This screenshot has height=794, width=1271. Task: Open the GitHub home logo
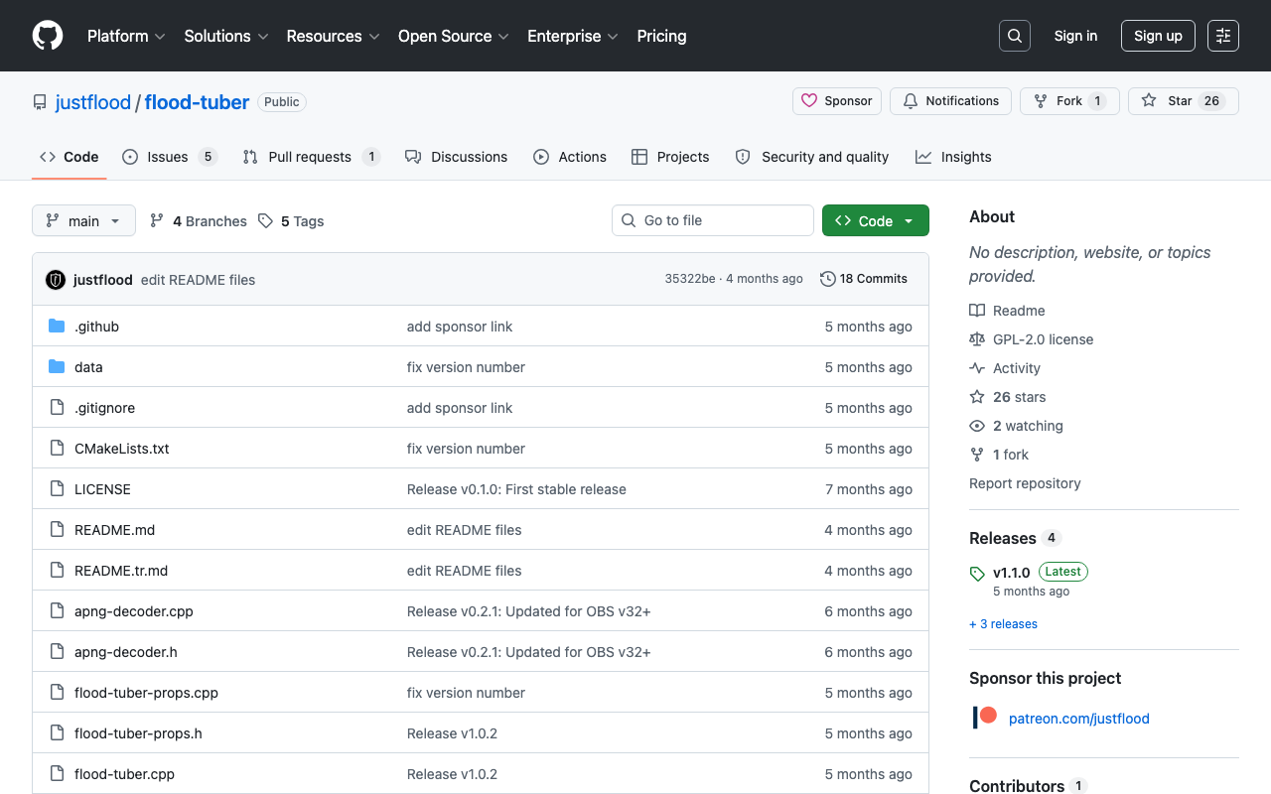coord(48,36)
